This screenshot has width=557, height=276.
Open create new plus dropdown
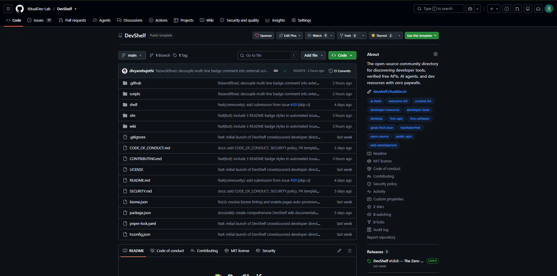click(x=494, y=9)
